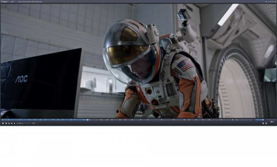This screenshot has height=167, width=277.
Task: Adjust the volume slider handle
Action: click(263, 120)
